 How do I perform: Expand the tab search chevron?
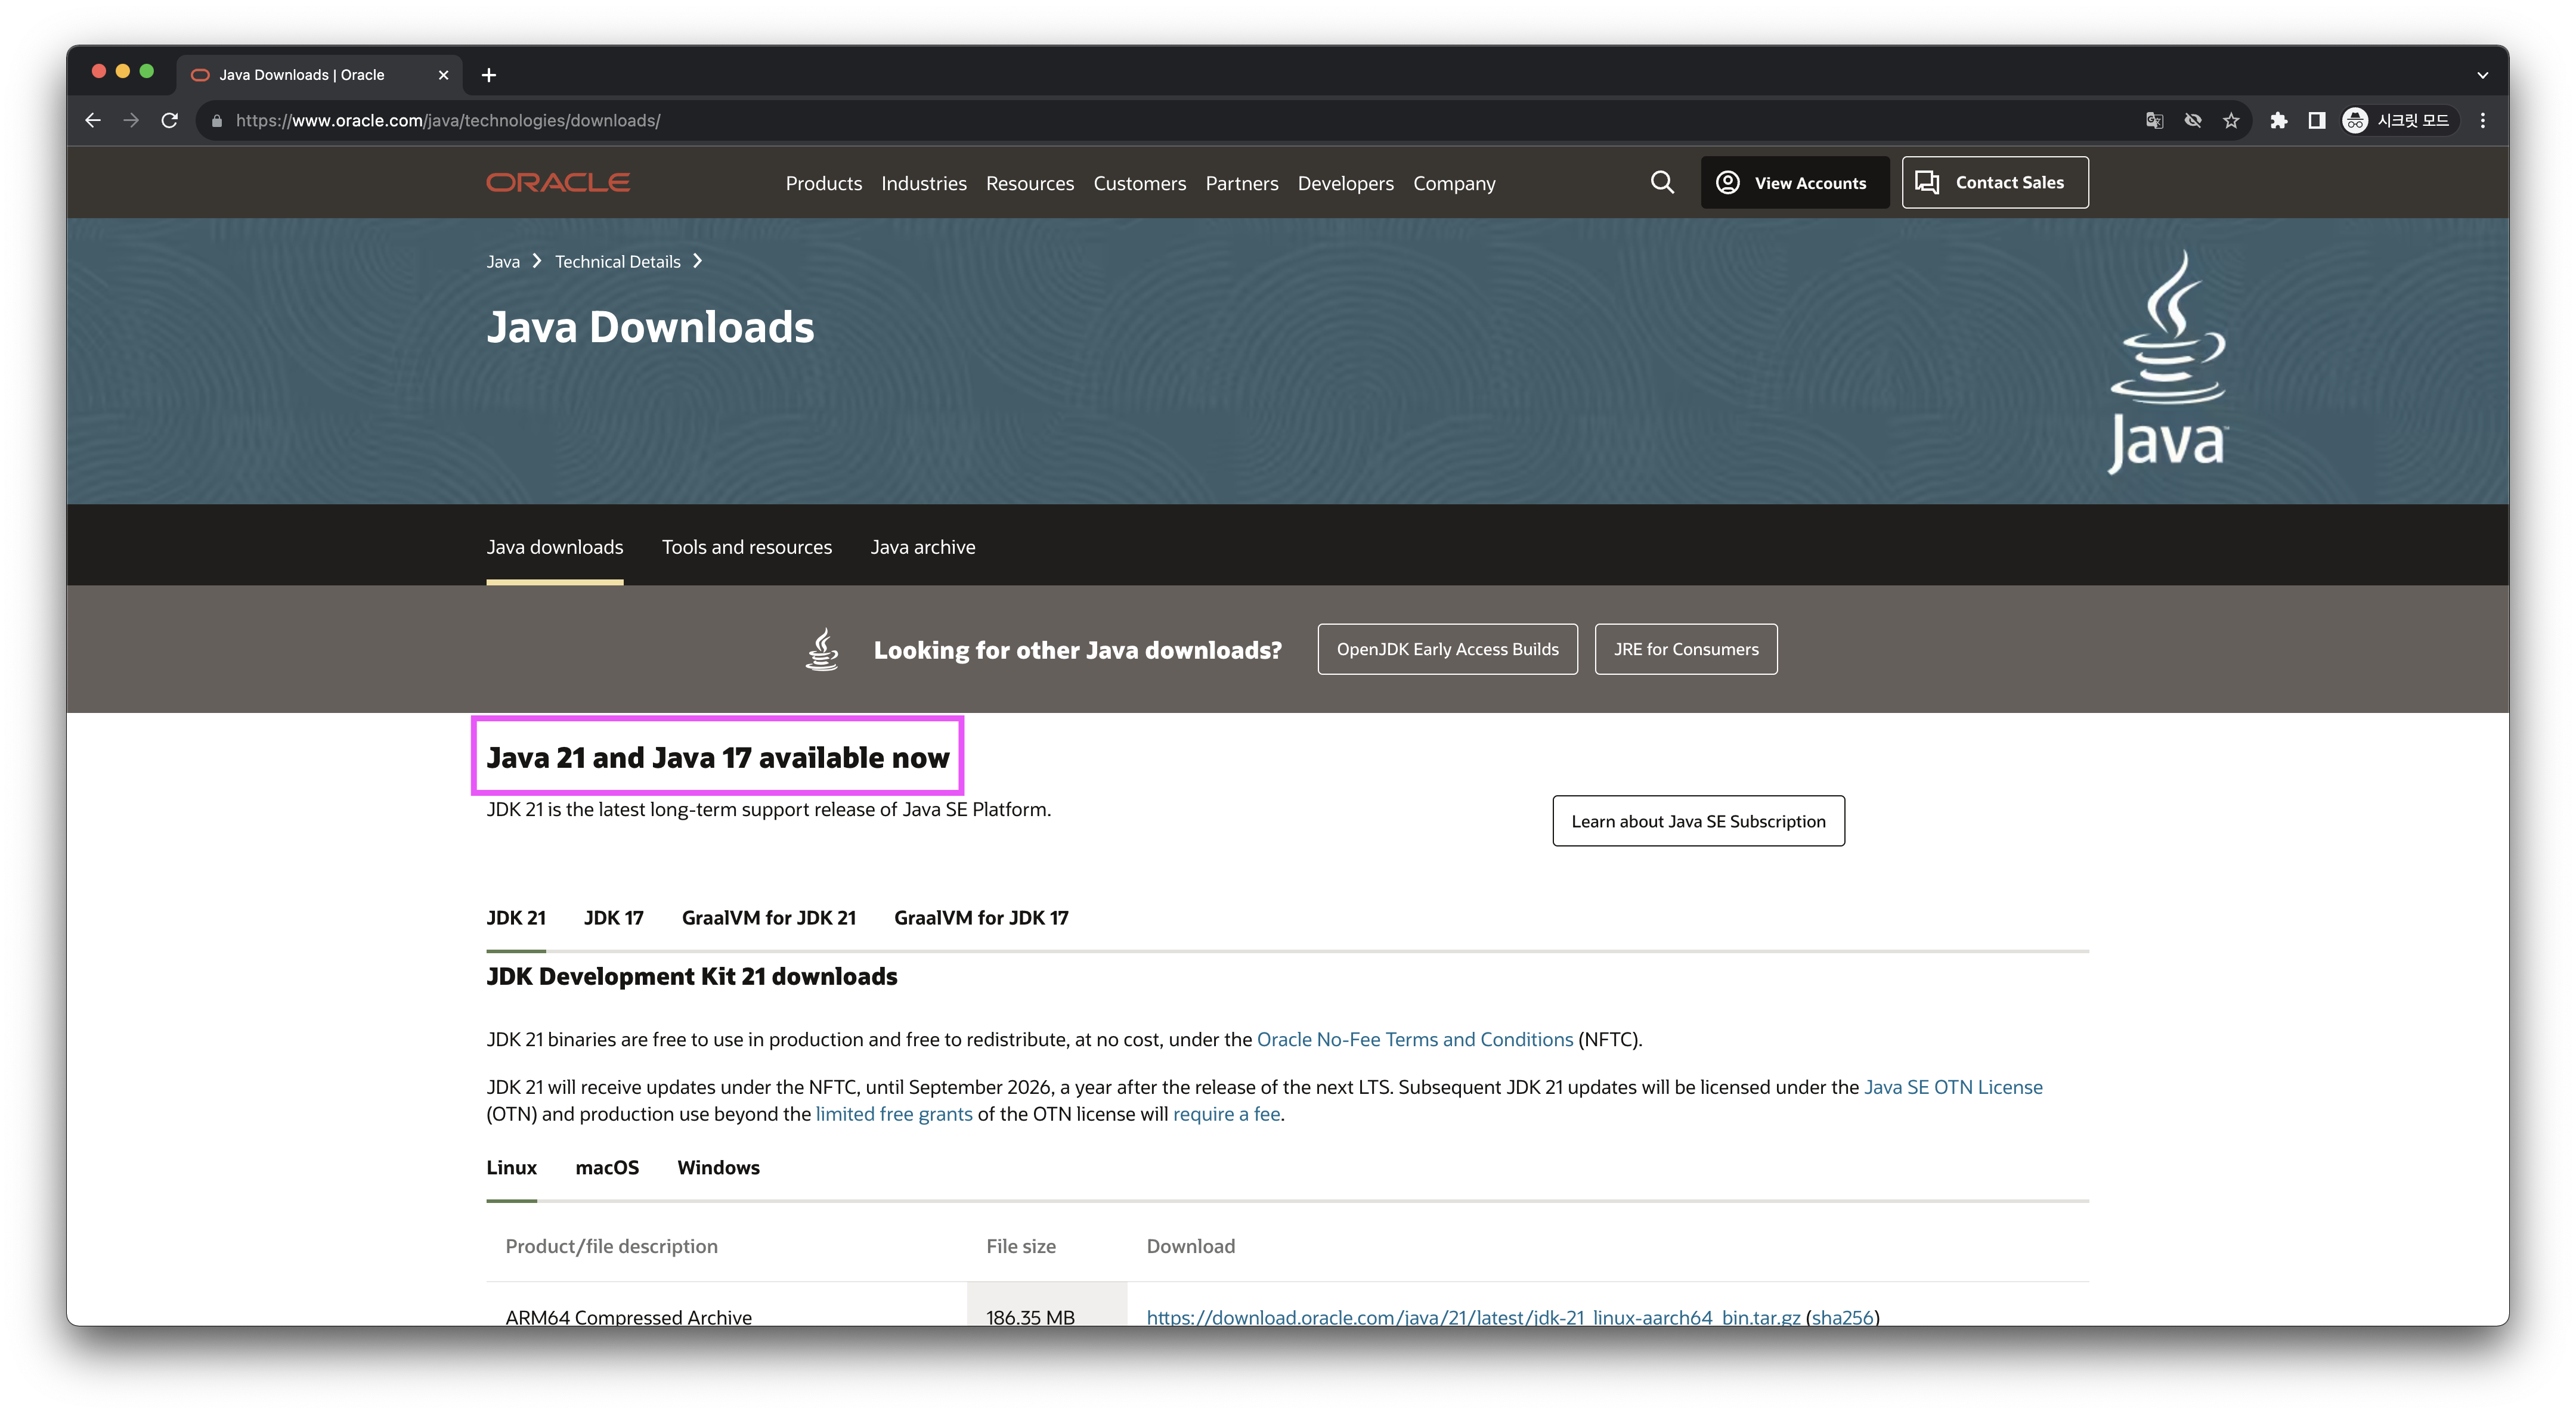[x=2482, y=75]
